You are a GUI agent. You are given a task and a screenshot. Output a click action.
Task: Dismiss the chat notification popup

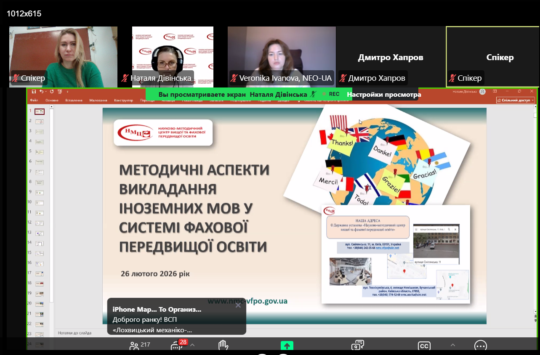238,305
